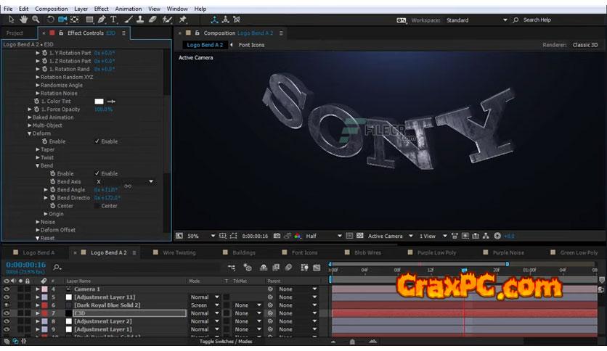Uncheck the Bend Enable checkbox
The width and height of the screenshot is (607, 351).
(97, 174)
